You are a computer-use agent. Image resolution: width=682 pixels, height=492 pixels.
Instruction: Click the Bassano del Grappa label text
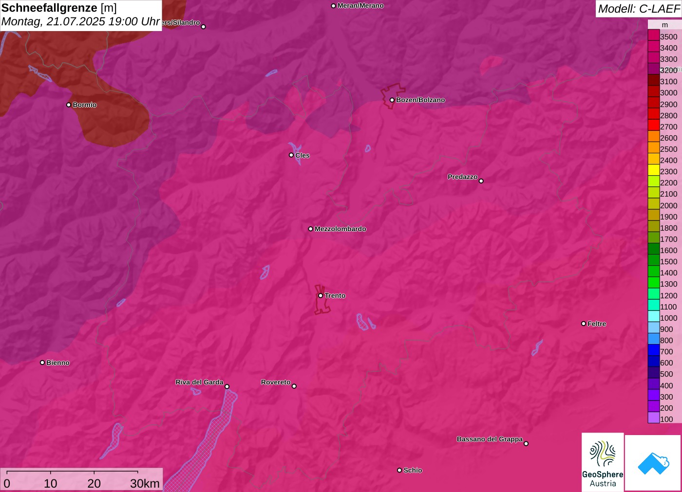(x=490, y=439)
